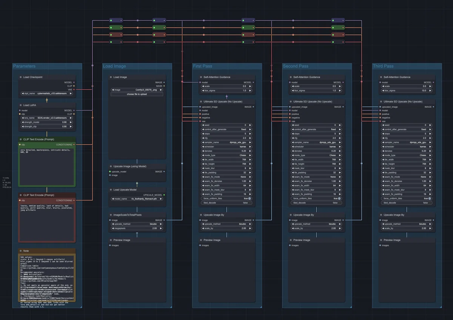
Task: Click the 'positive' input port in First Pass
Action: coord(200,114)
